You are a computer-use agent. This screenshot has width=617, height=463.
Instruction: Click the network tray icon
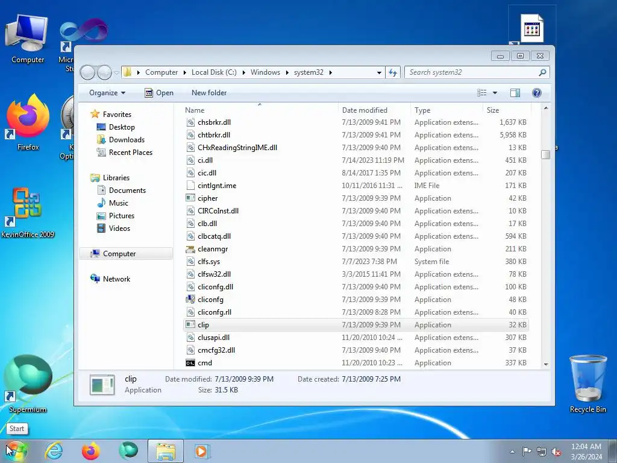(x=542, y=452)
